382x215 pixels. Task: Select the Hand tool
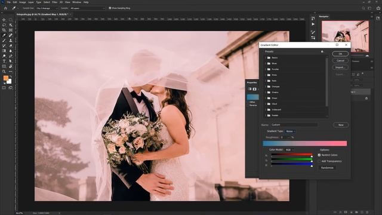pos(11,66)
